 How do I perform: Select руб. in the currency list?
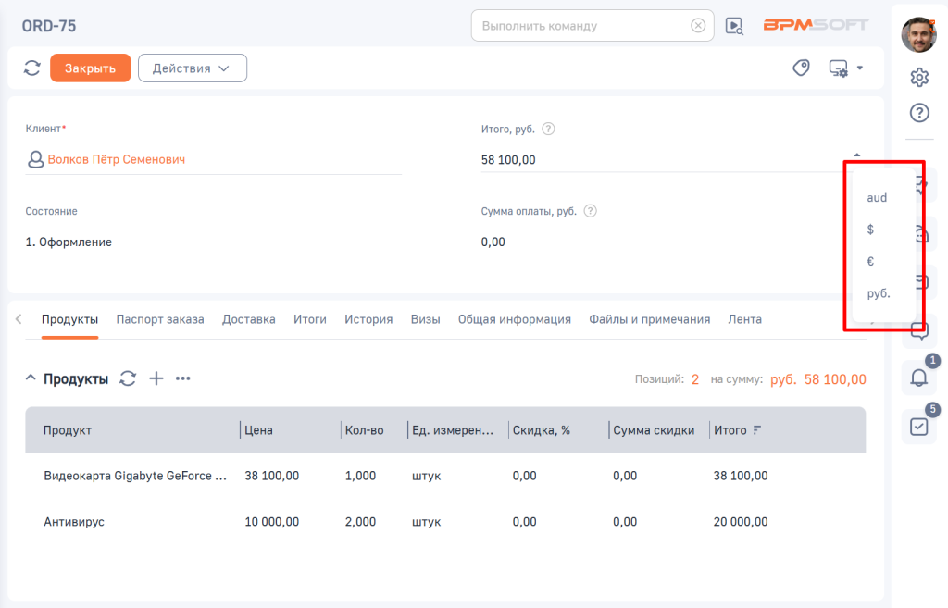pyautogui.click(x=878, y=293)
